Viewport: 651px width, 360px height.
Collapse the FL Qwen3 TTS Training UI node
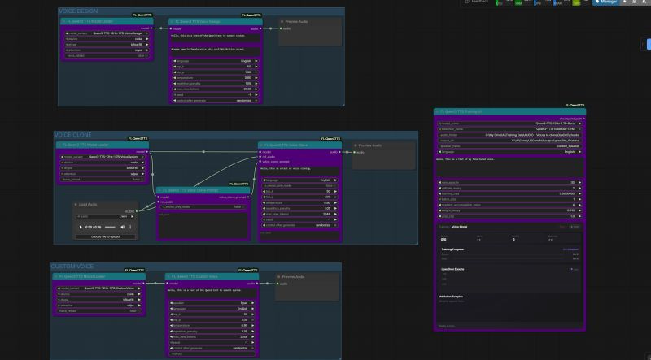(437, 111)
